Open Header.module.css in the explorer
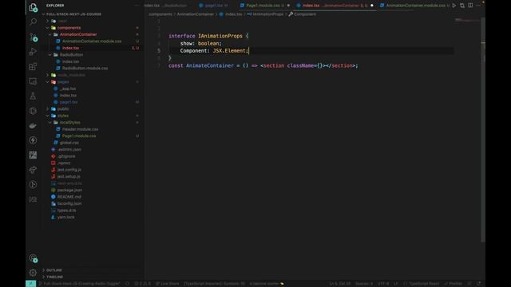This screenshot has width=511, height=287. click(x=80, y=129)
